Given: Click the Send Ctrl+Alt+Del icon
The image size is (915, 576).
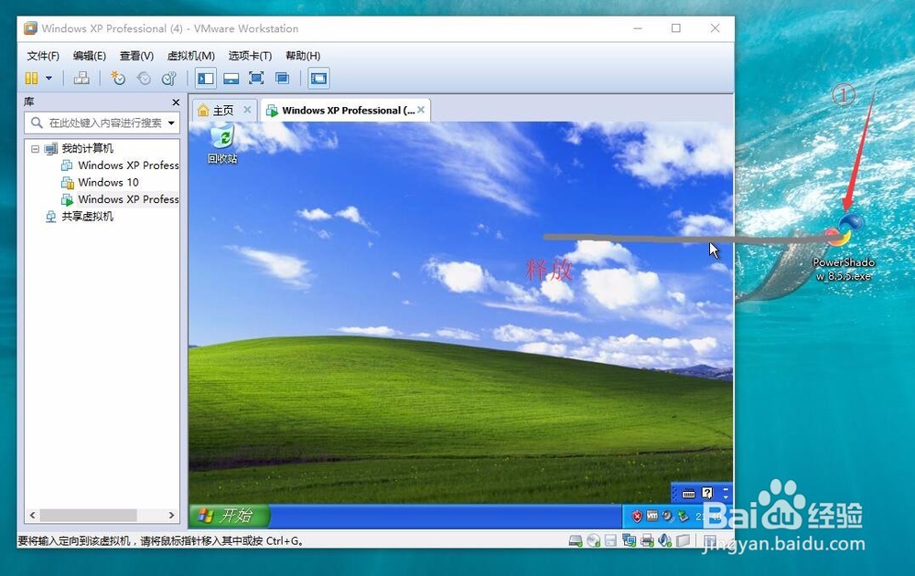Looking at the screenshot, I should pos(81,78).
